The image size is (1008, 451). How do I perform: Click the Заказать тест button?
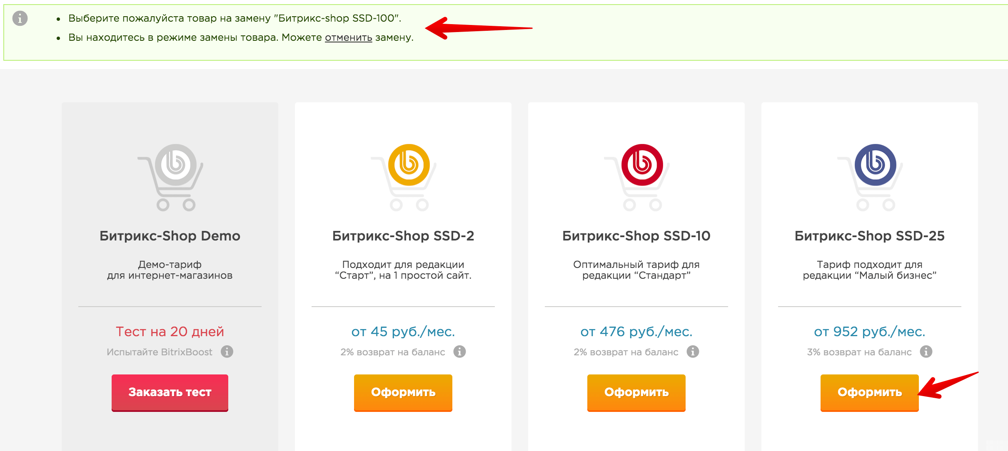point(170,392)
